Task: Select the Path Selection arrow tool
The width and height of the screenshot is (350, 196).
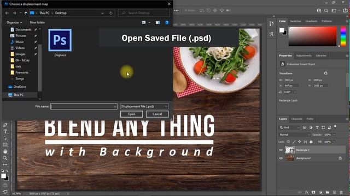Action: (x=5, y=138)
